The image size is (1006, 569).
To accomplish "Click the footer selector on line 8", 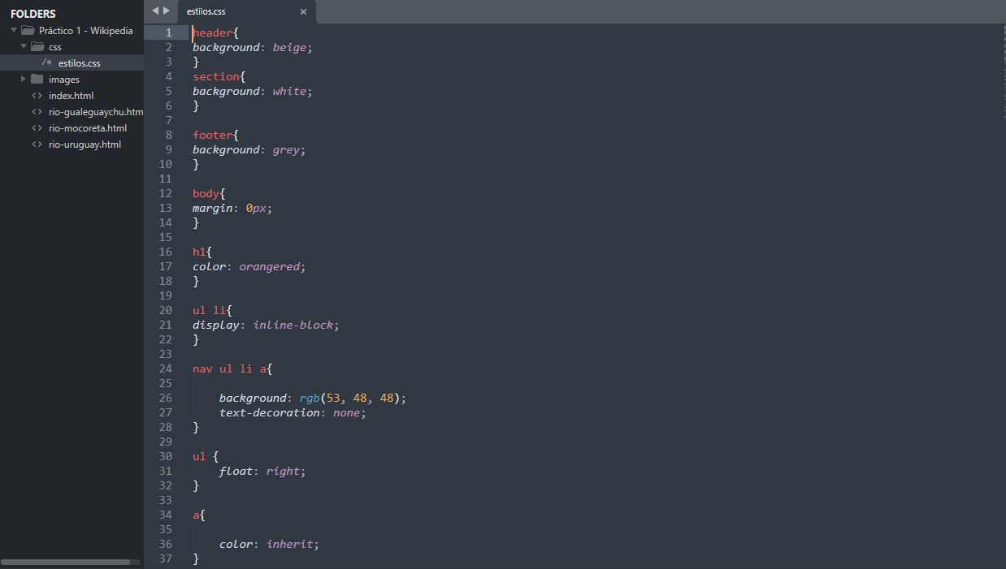I will 213,135.
